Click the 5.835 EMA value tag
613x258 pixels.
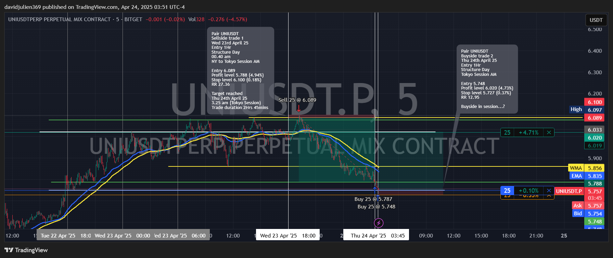595,176
